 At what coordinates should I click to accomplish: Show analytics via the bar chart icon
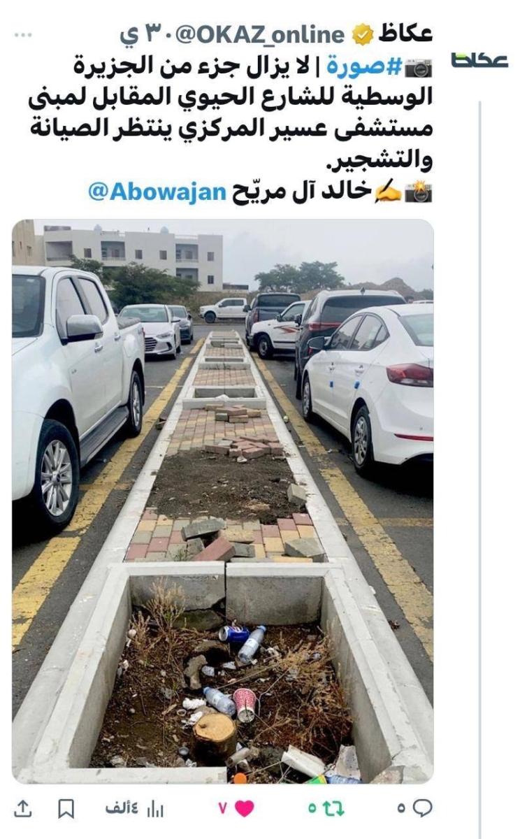155,808
